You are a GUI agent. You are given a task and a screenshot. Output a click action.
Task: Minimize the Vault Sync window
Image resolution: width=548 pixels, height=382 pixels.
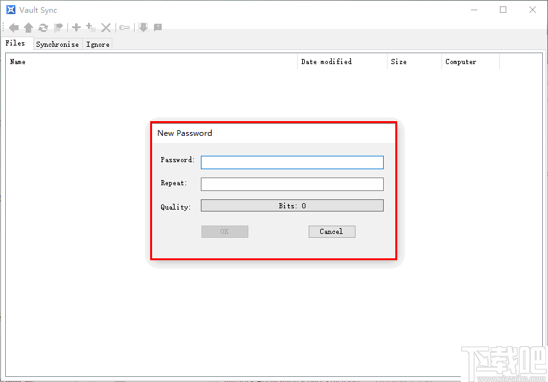[474, 10]
